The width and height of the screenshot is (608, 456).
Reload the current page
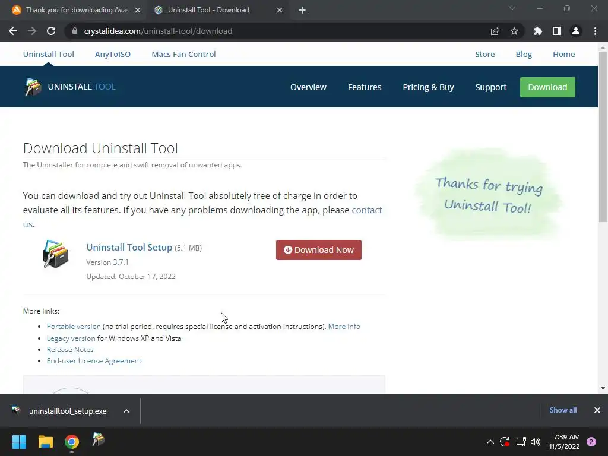click(x=51, y=31)
